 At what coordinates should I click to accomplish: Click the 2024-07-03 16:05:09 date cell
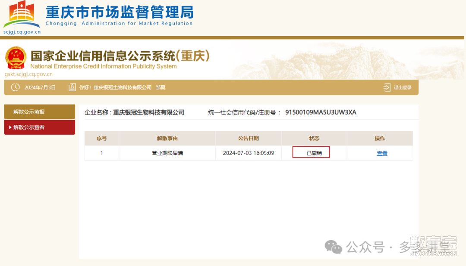point(249,153)
